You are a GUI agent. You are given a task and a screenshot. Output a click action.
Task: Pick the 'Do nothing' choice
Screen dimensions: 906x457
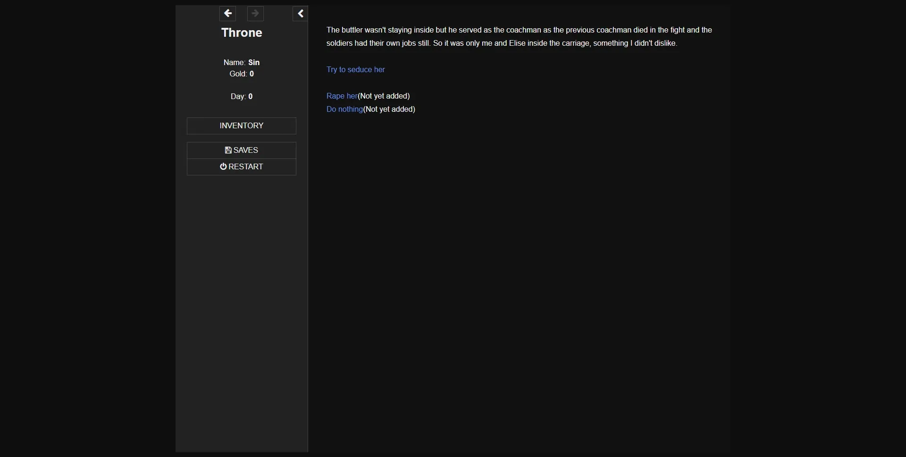click(344, 109)
